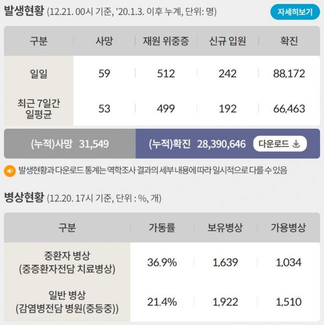This screenshot has width=324, height=325.
Task: Click the 발생현황 section heading
Action: [x=24, y=11]
